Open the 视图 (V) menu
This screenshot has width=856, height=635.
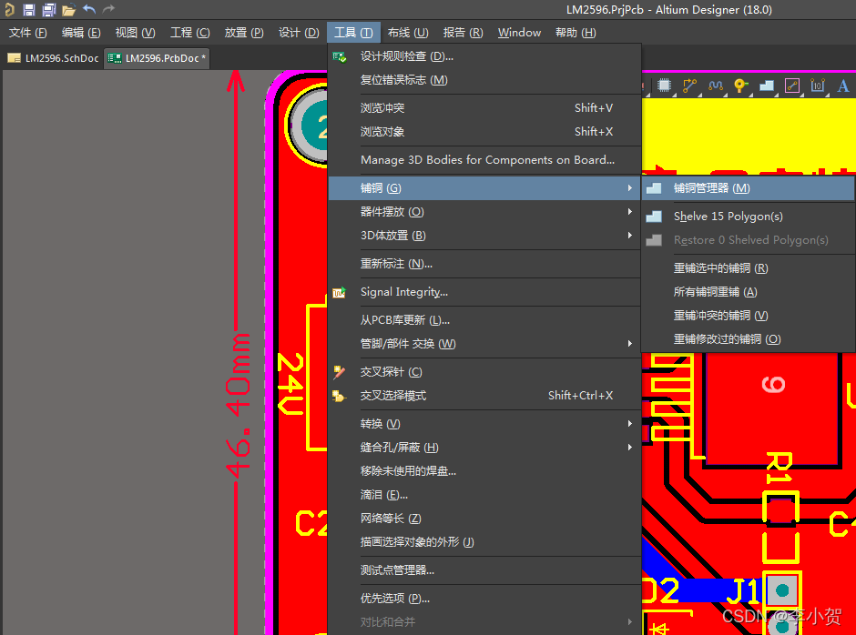pos(135,33)
